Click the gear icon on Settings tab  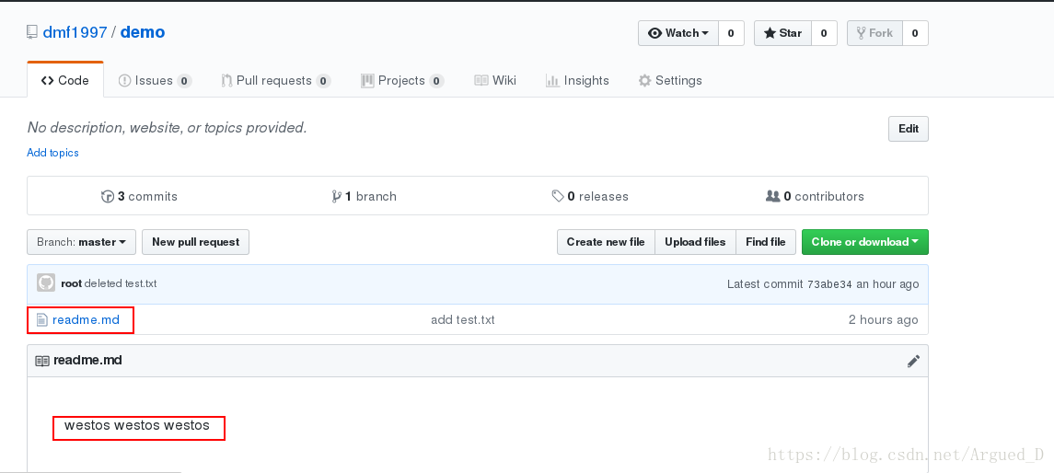pyautogui.click(x=644, y=81)
